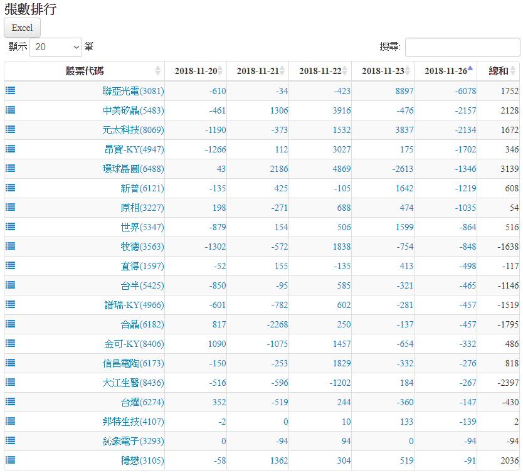Screen dimensions: 523x473
Task: Open the 昂寶-KY(4947) stock link
Action: click(134, 149)
